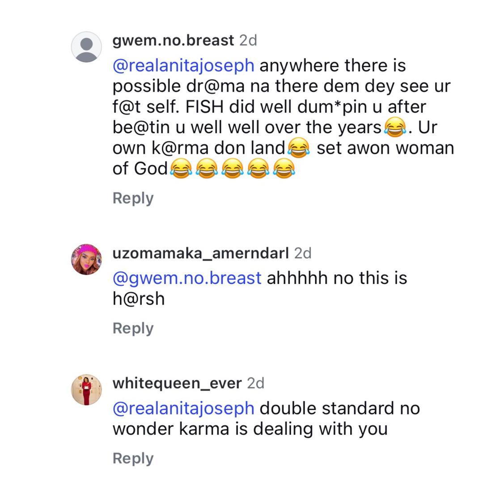The height and width of the screenshot is (483, 483).
Task: Click the 2d timestamp beside gwem.no.breast
Action: 248,40
